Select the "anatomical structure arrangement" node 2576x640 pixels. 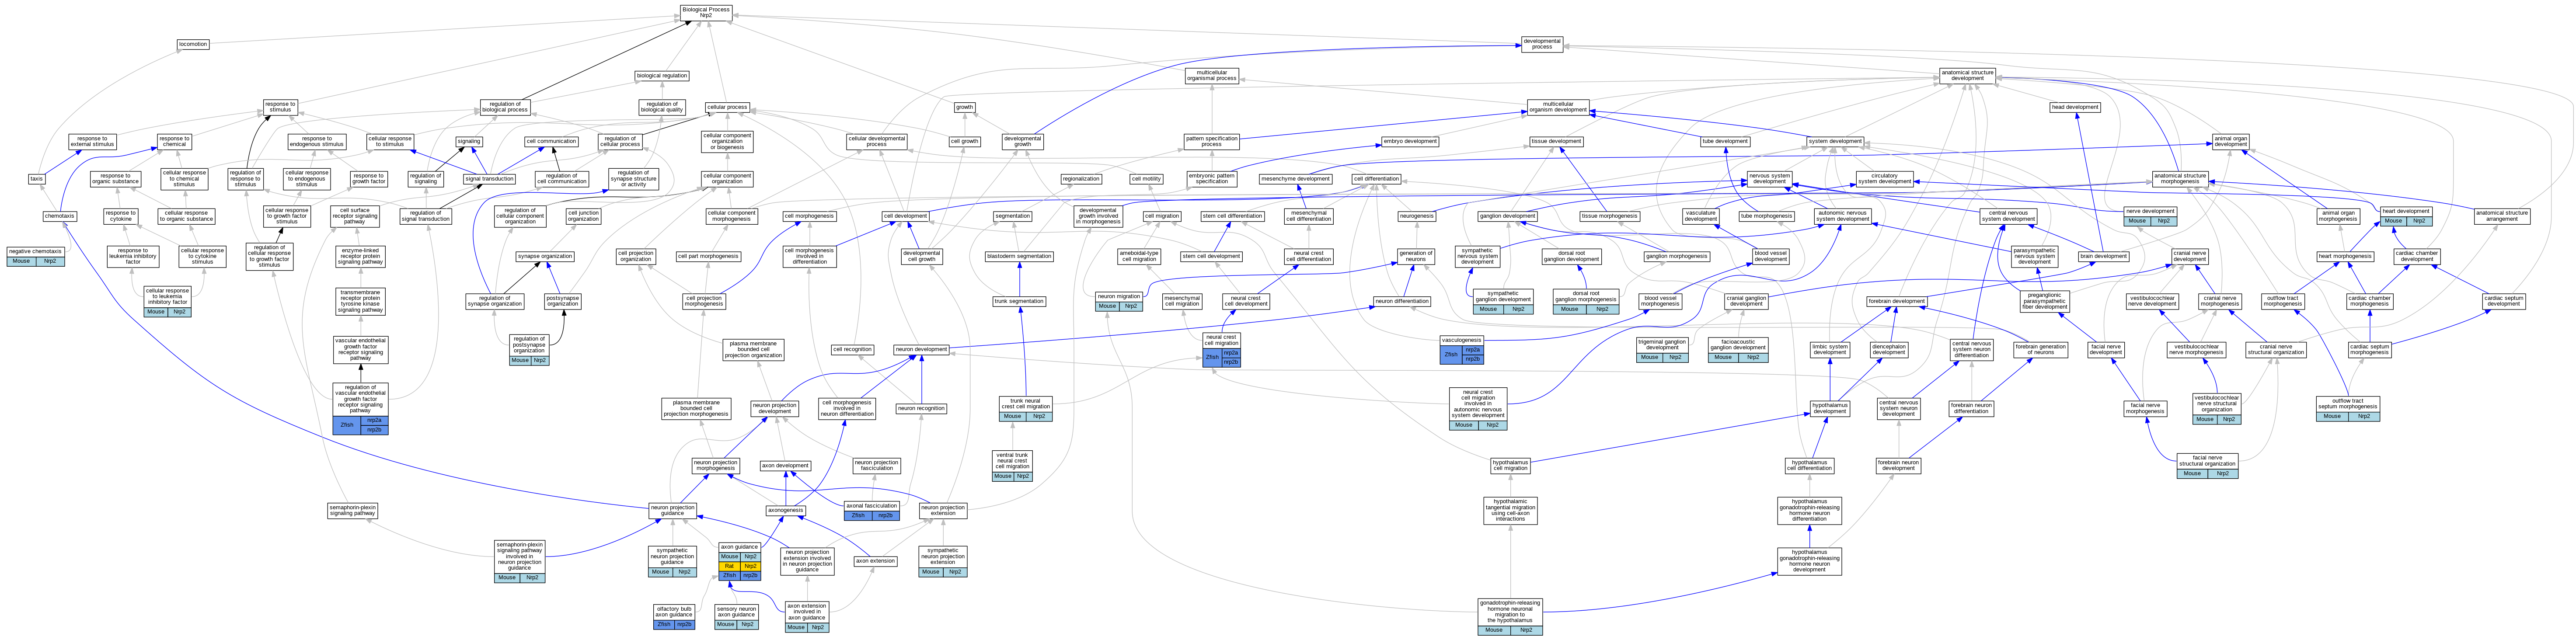coord(2502,216)
